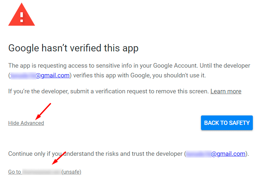Click the blurred username of first email
This screenshot has height=187, width=261.
click(x=23, y=75)
